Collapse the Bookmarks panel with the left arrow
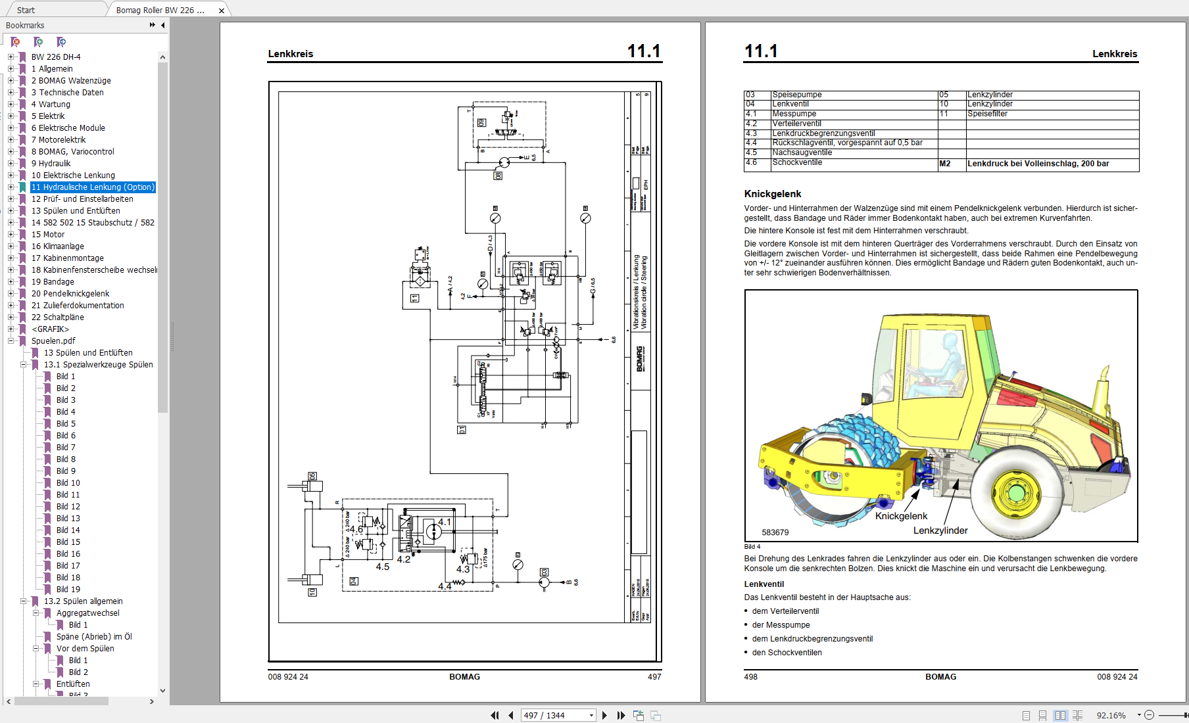The width and height of the screenshot is (1189, 723). pyautogui.click(x=162, y=25)
